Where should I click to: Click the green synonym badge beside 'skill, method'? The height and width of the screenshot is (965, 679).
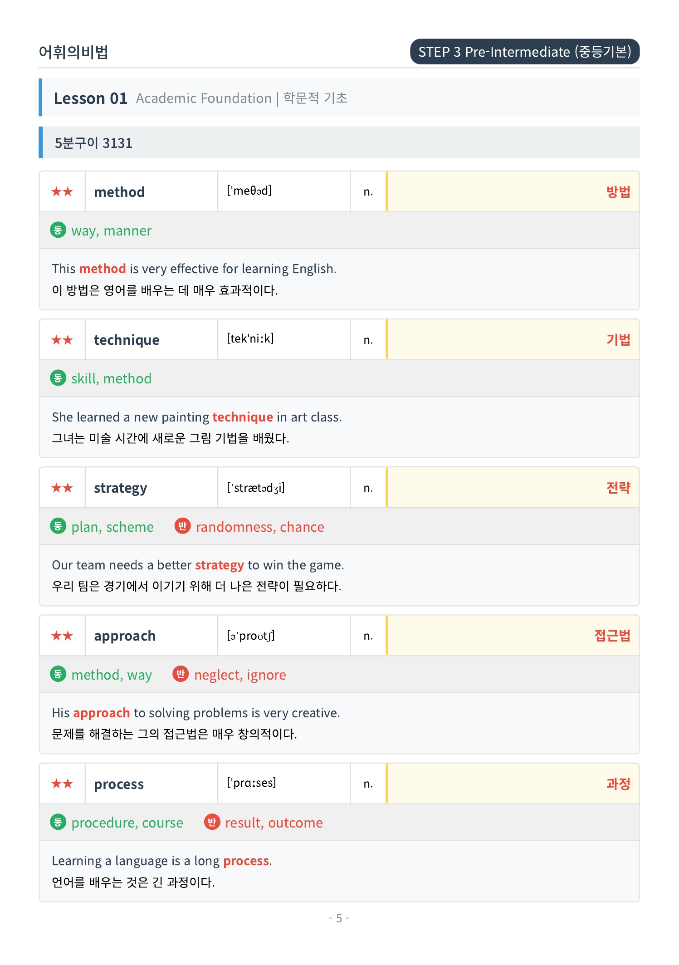coord(58,378)
